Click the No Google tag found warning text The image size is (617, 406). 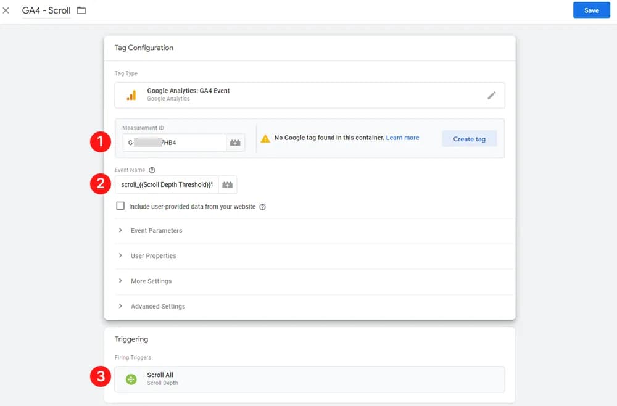click(x=329, y=138)
